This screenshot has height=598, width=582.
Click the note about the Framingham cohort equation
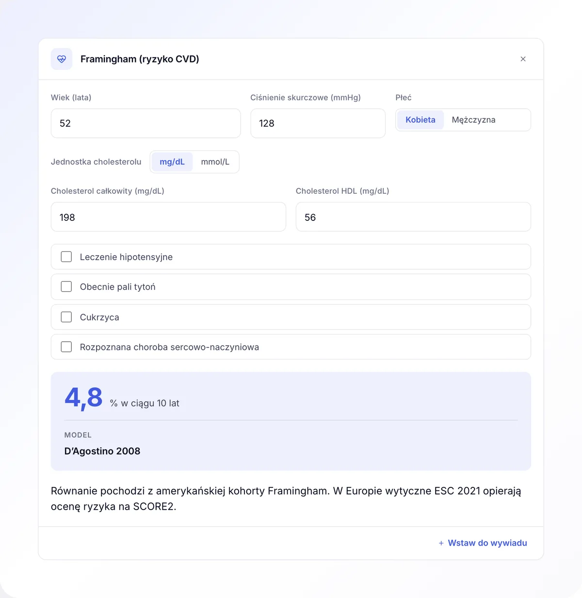coord(286,498)
